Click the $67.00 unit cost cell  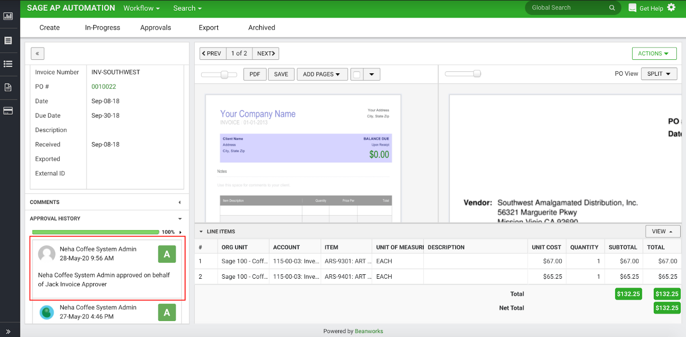(x=547, y=261)
